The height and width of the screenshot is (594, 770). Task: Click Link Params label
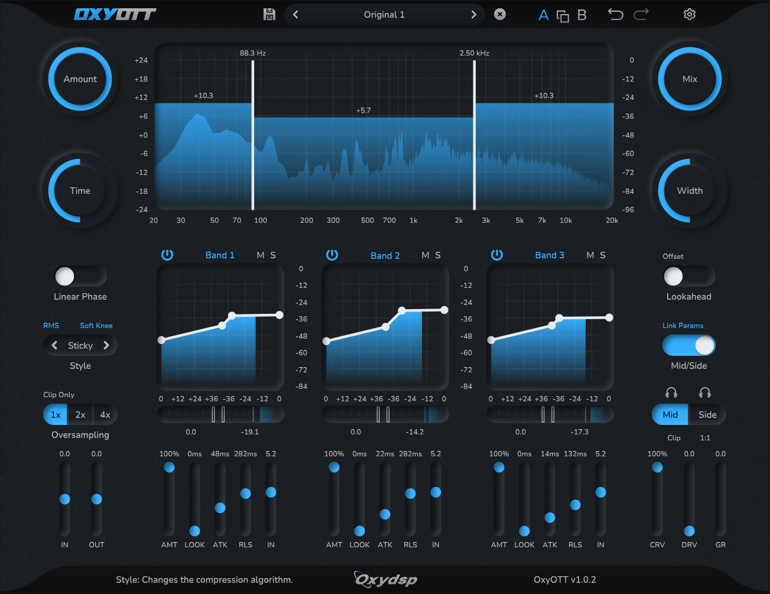click(683, 326)
